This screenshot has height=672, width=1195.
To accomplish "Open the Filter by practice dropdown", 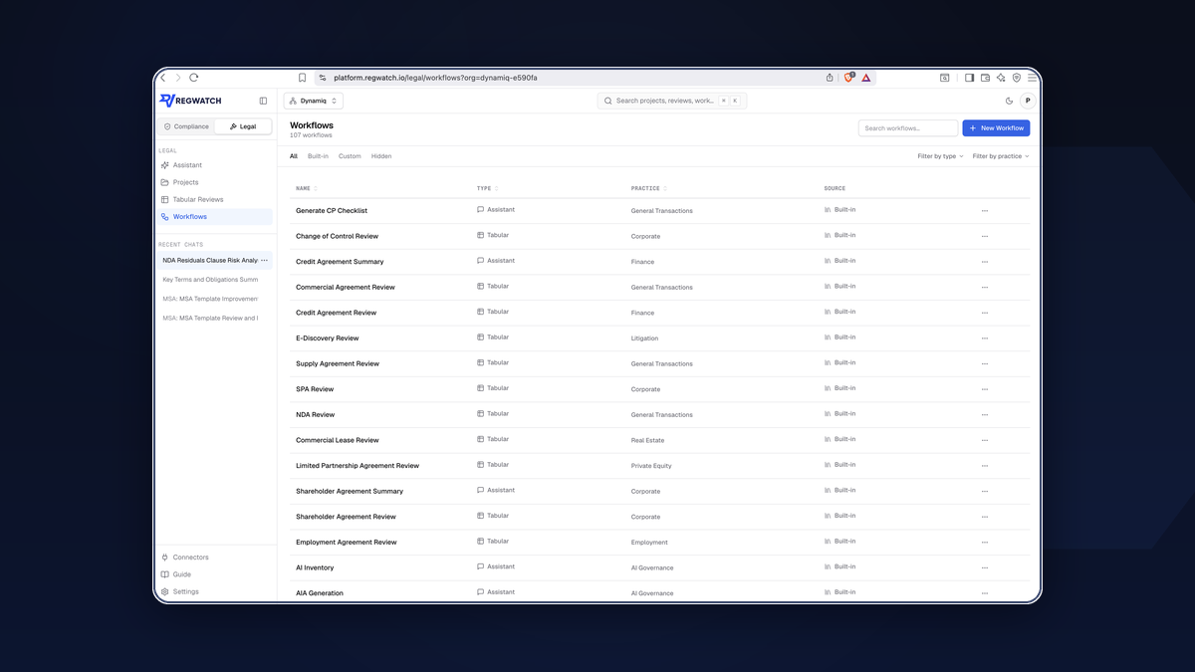I will click(x=1001, y=156).
